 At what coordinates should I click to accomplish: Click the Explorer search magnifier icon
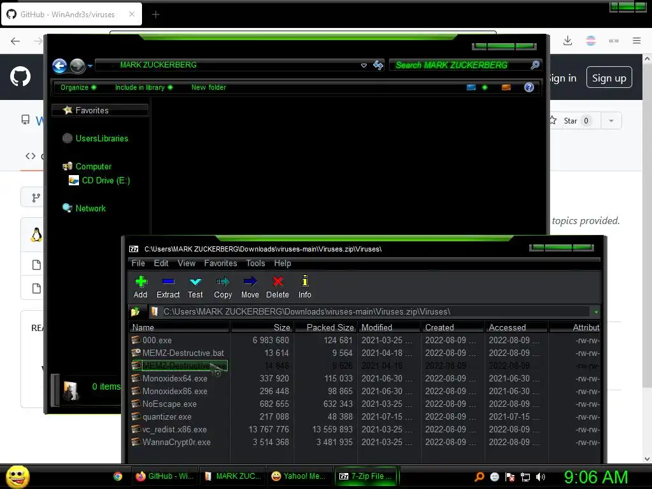point(535,65)
